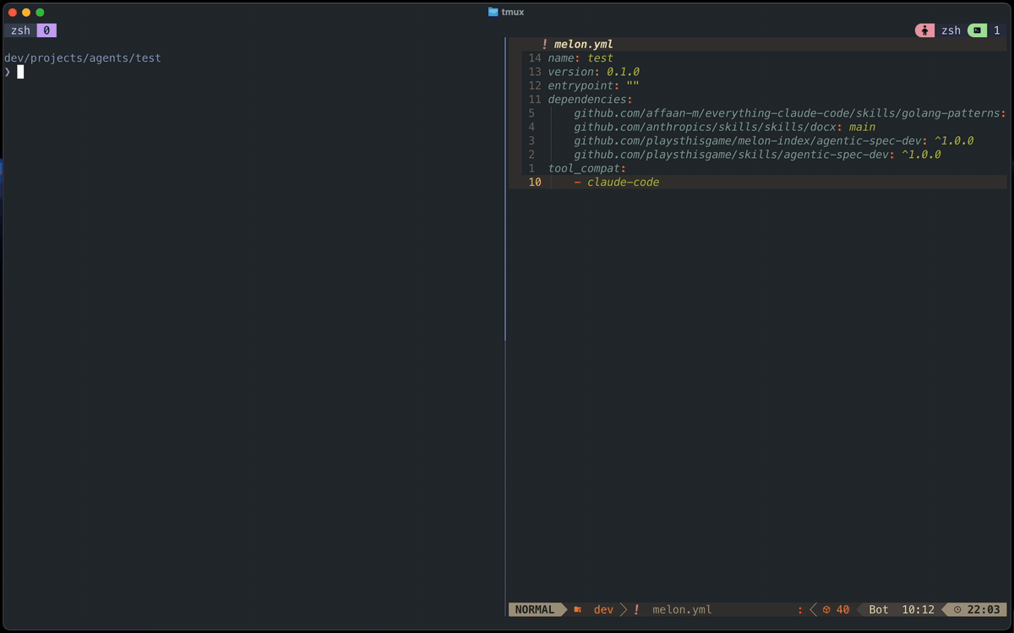Click the golang-patterns dependency line
Screen dimensions: 1014x633
790,113
